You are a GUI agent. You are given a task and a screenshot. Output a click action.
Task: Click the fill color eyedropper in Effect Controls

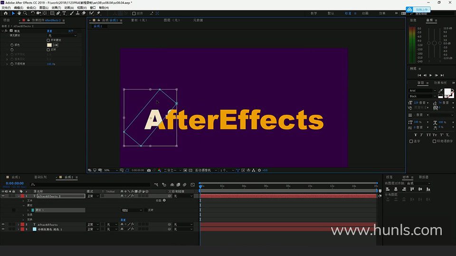(x=56, y=45)
